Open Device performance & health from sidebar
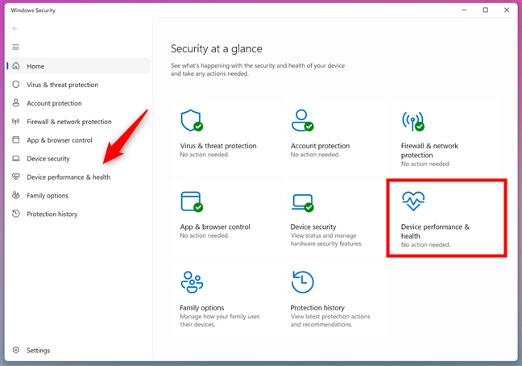The height and width of the screenshot is (366, 522). 79,177
